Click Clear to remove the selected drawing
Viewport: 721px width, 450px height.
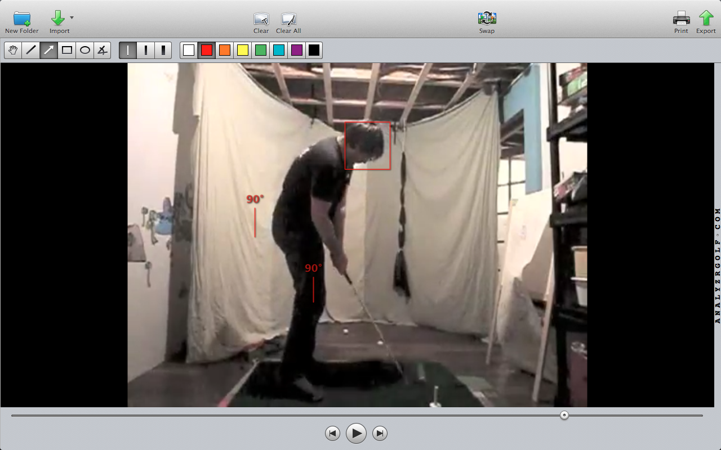tap(261, 19)
